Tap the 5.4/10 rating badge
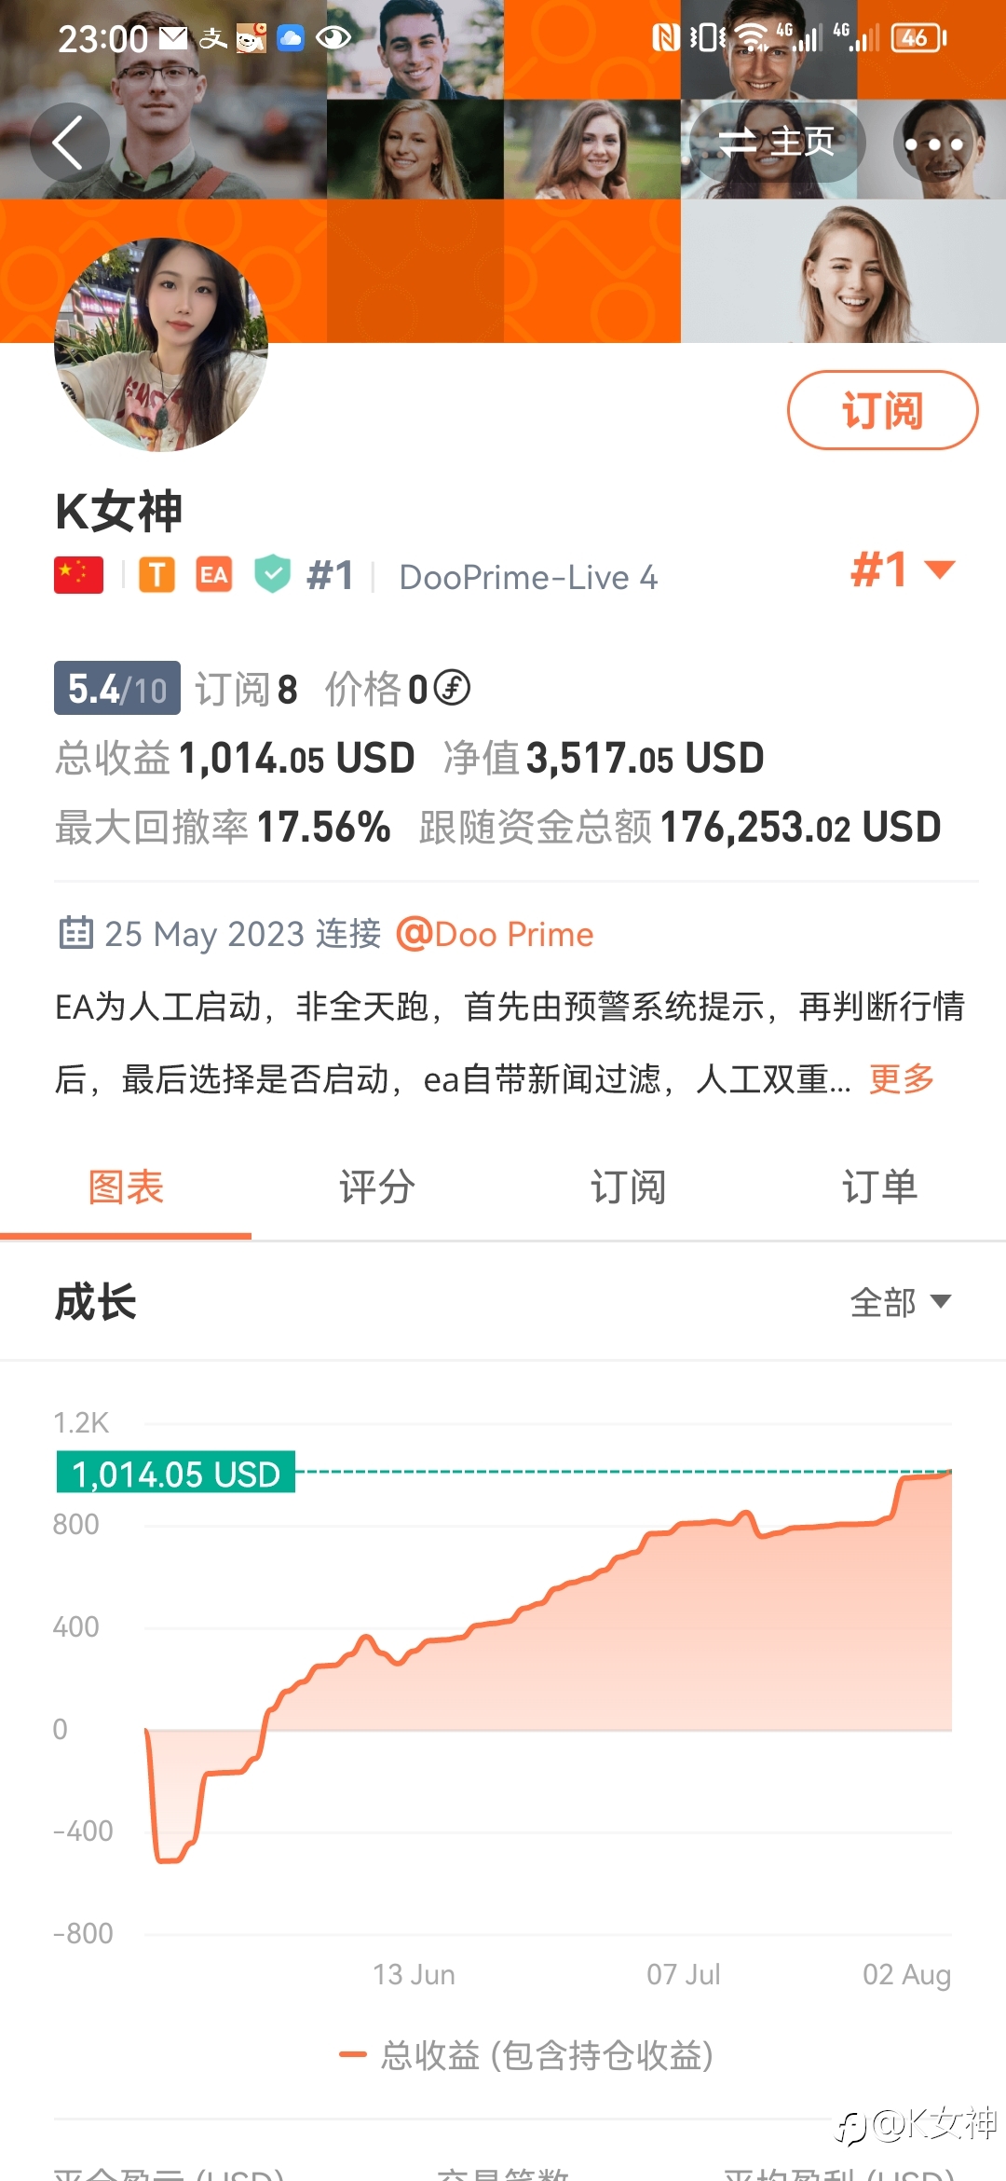 (x=117, y=689)
